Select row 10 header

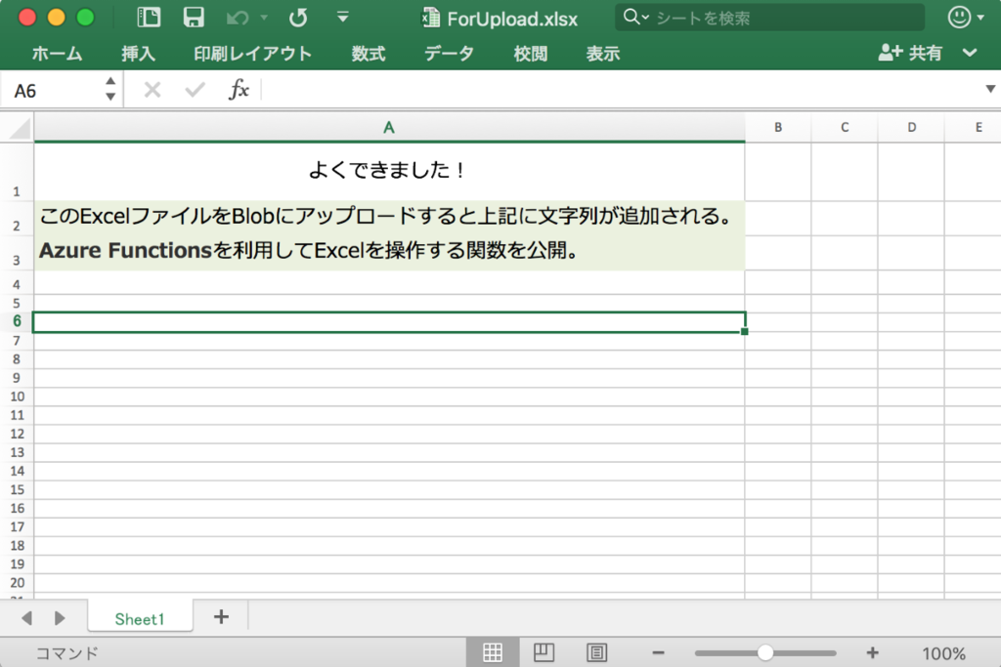point(17,396)
